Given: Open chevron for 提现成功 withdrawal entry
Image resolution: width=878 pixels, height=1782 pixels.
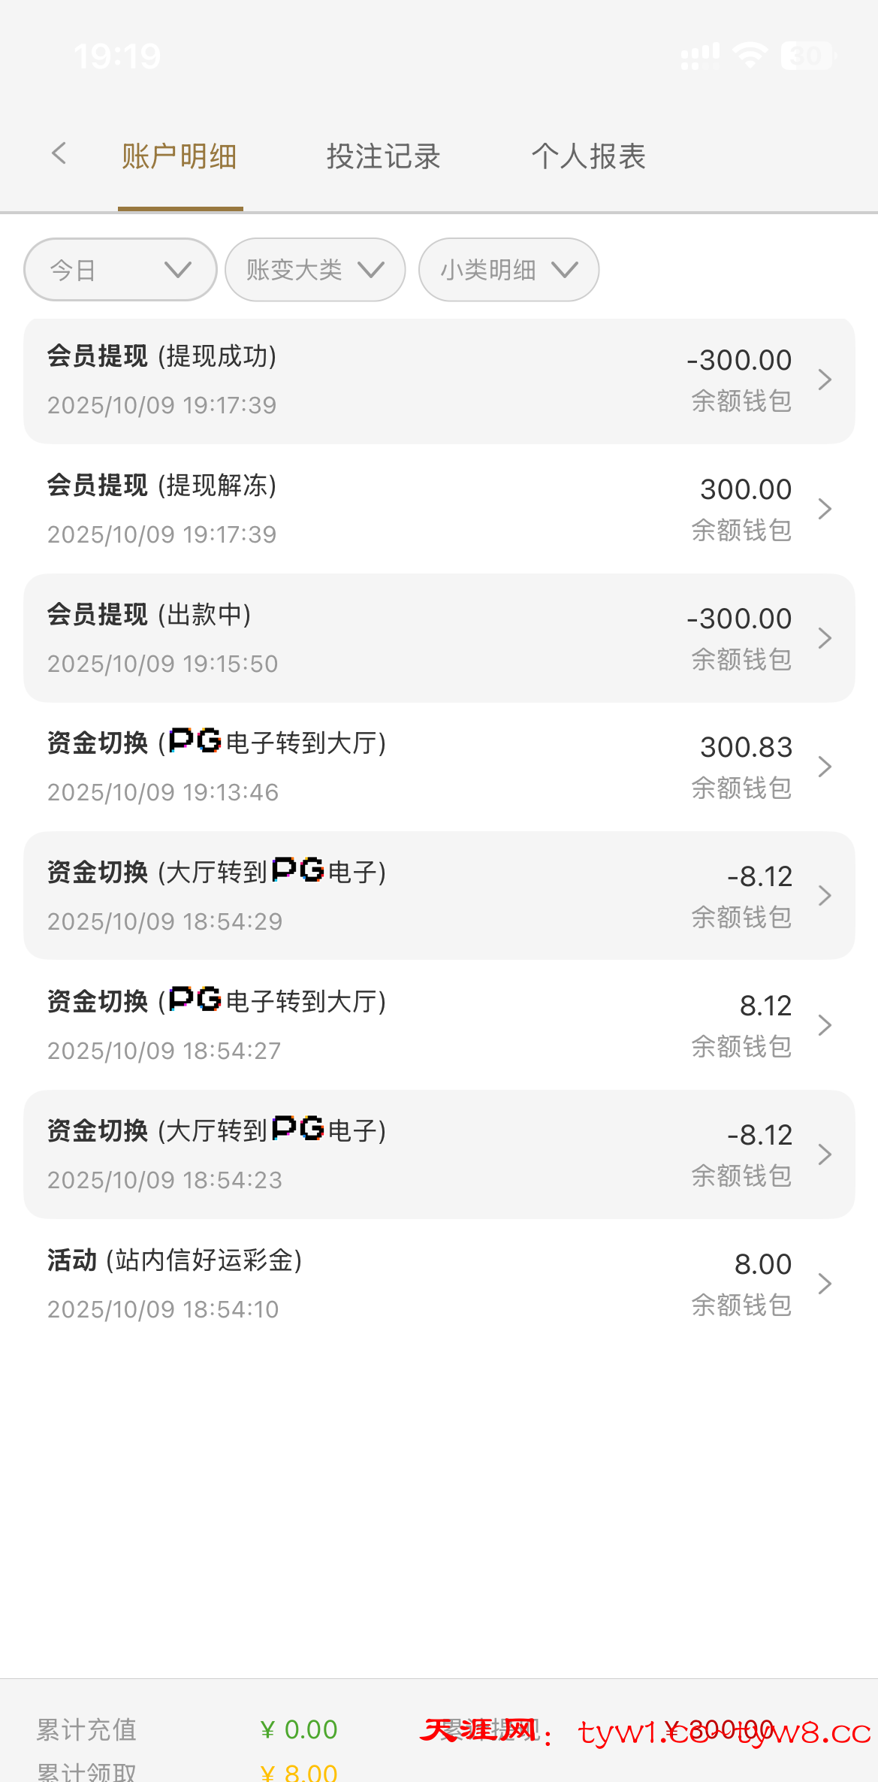Looking at the screenshot, I should point(825,380).
